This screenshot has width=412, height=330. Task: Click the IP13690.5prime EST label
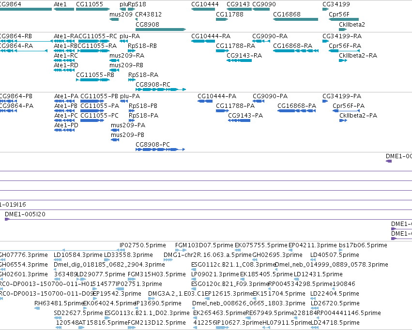158,303
